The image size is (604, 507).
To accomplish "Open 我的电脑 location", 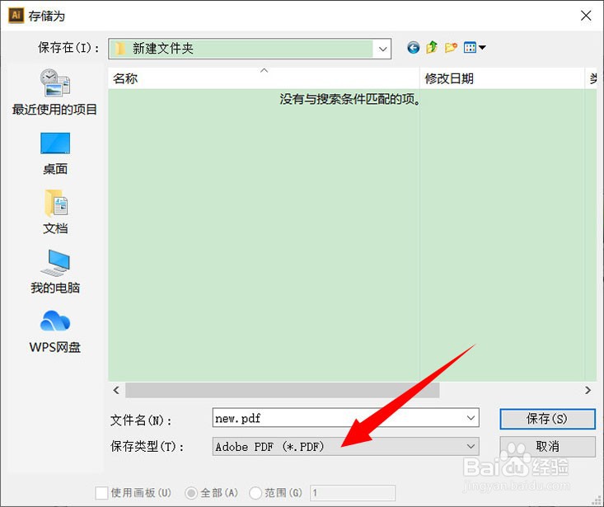I will (55, 272).
